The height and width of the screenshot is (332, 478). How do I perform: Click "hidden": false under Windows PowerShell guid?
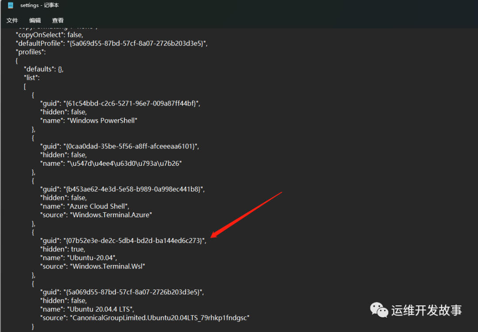point(63,112)
